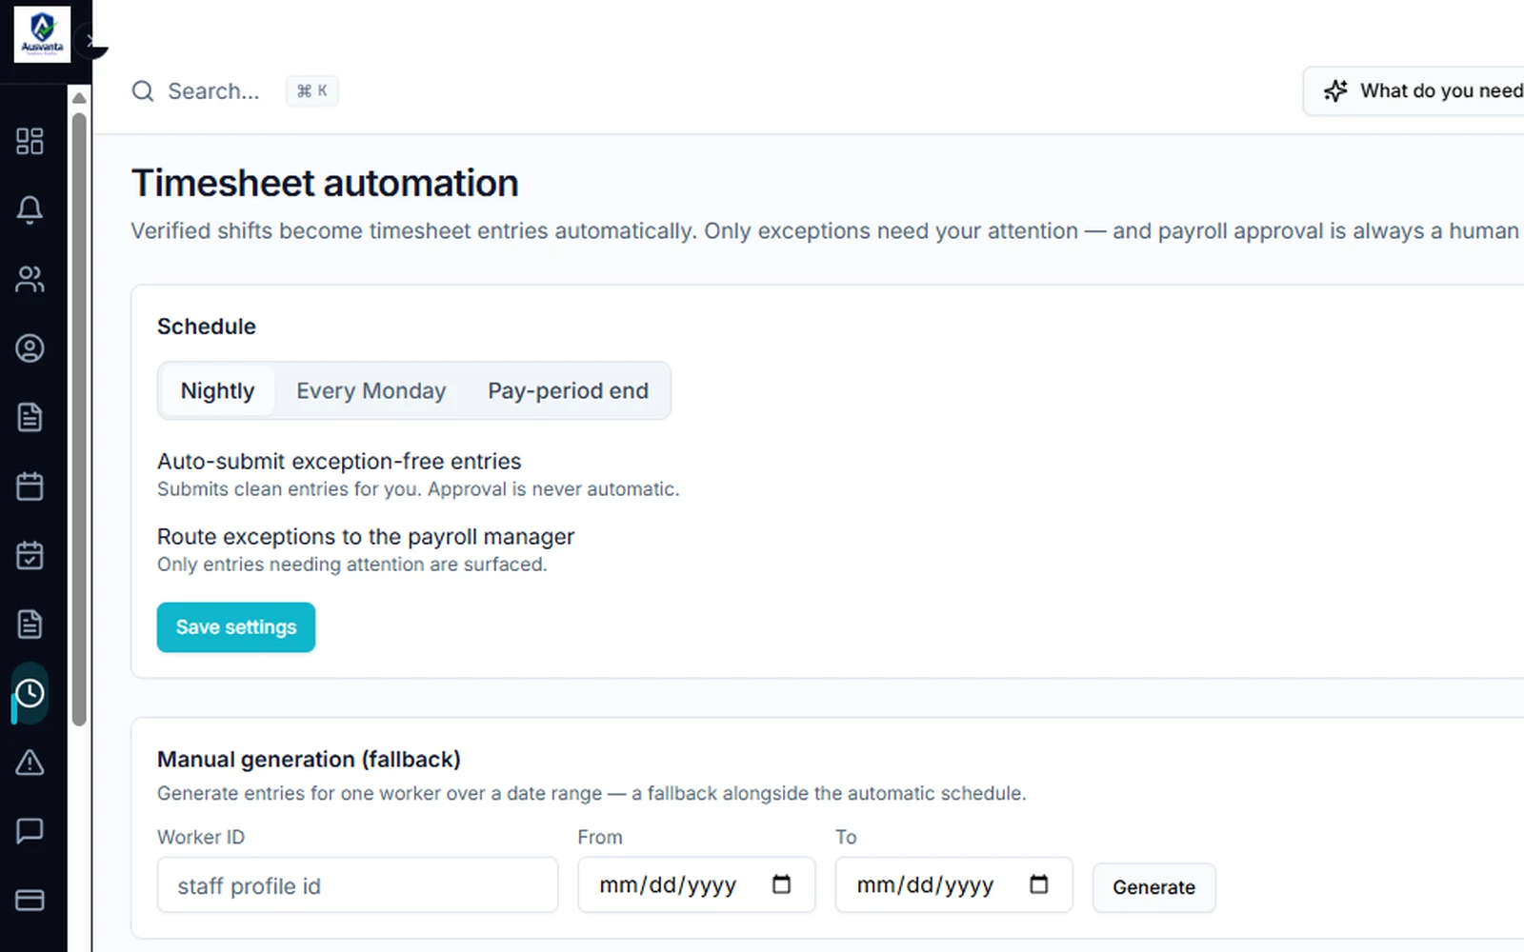Click the 'Manual generation (fallback)' heading
The image size is (1524, 952).
[309, 760]
